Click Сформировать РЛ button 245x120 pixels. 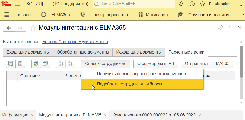click(x=156, y=64)
